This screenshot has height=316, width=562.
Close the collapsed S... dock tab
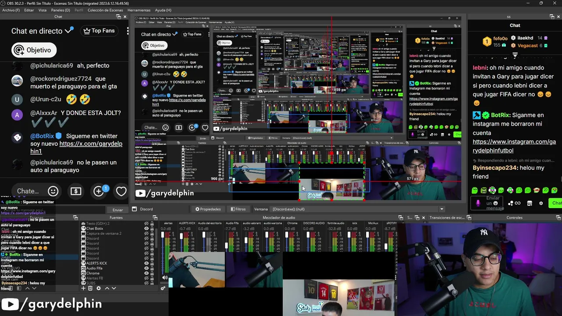(x=423, y=218)
